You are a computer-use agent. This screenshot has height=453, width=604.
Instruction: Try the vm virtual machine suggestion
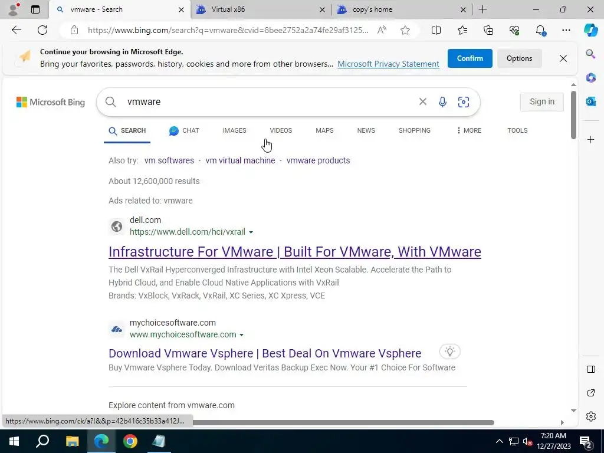coord(241,160)
